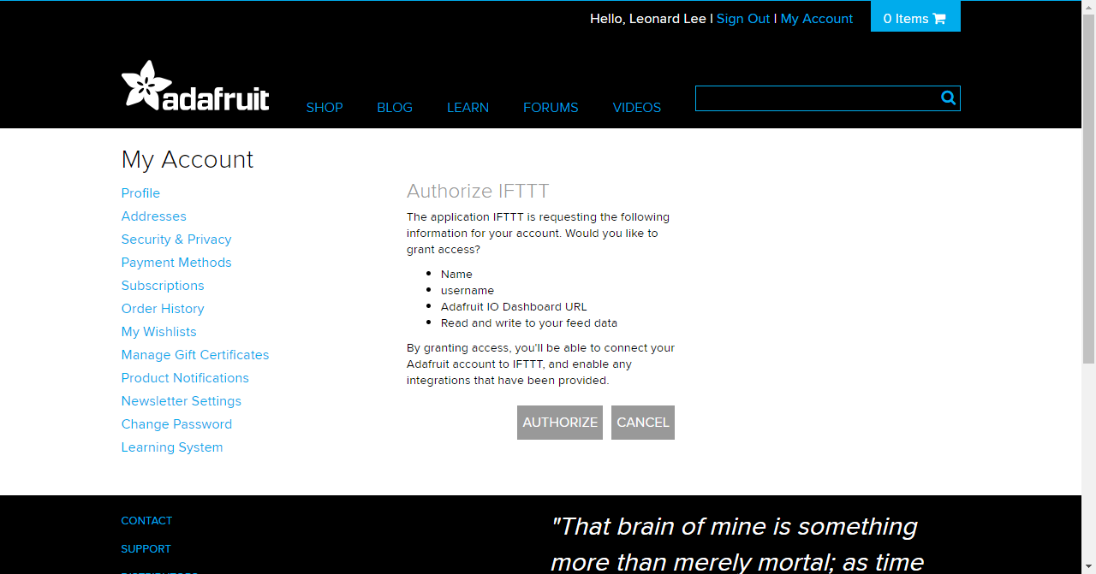
Task: Open the VIDEOS navigation item
Action: [x=637, y=108]
